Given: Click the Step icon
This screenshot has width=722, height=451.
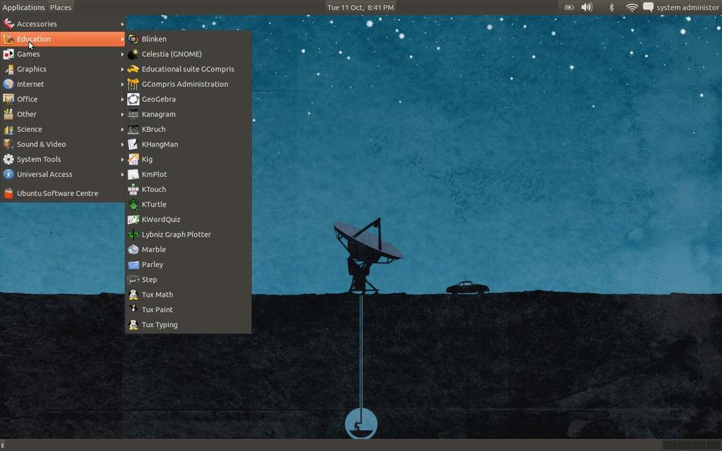Looking at the screenshot, I should click(x=133, y=280).
